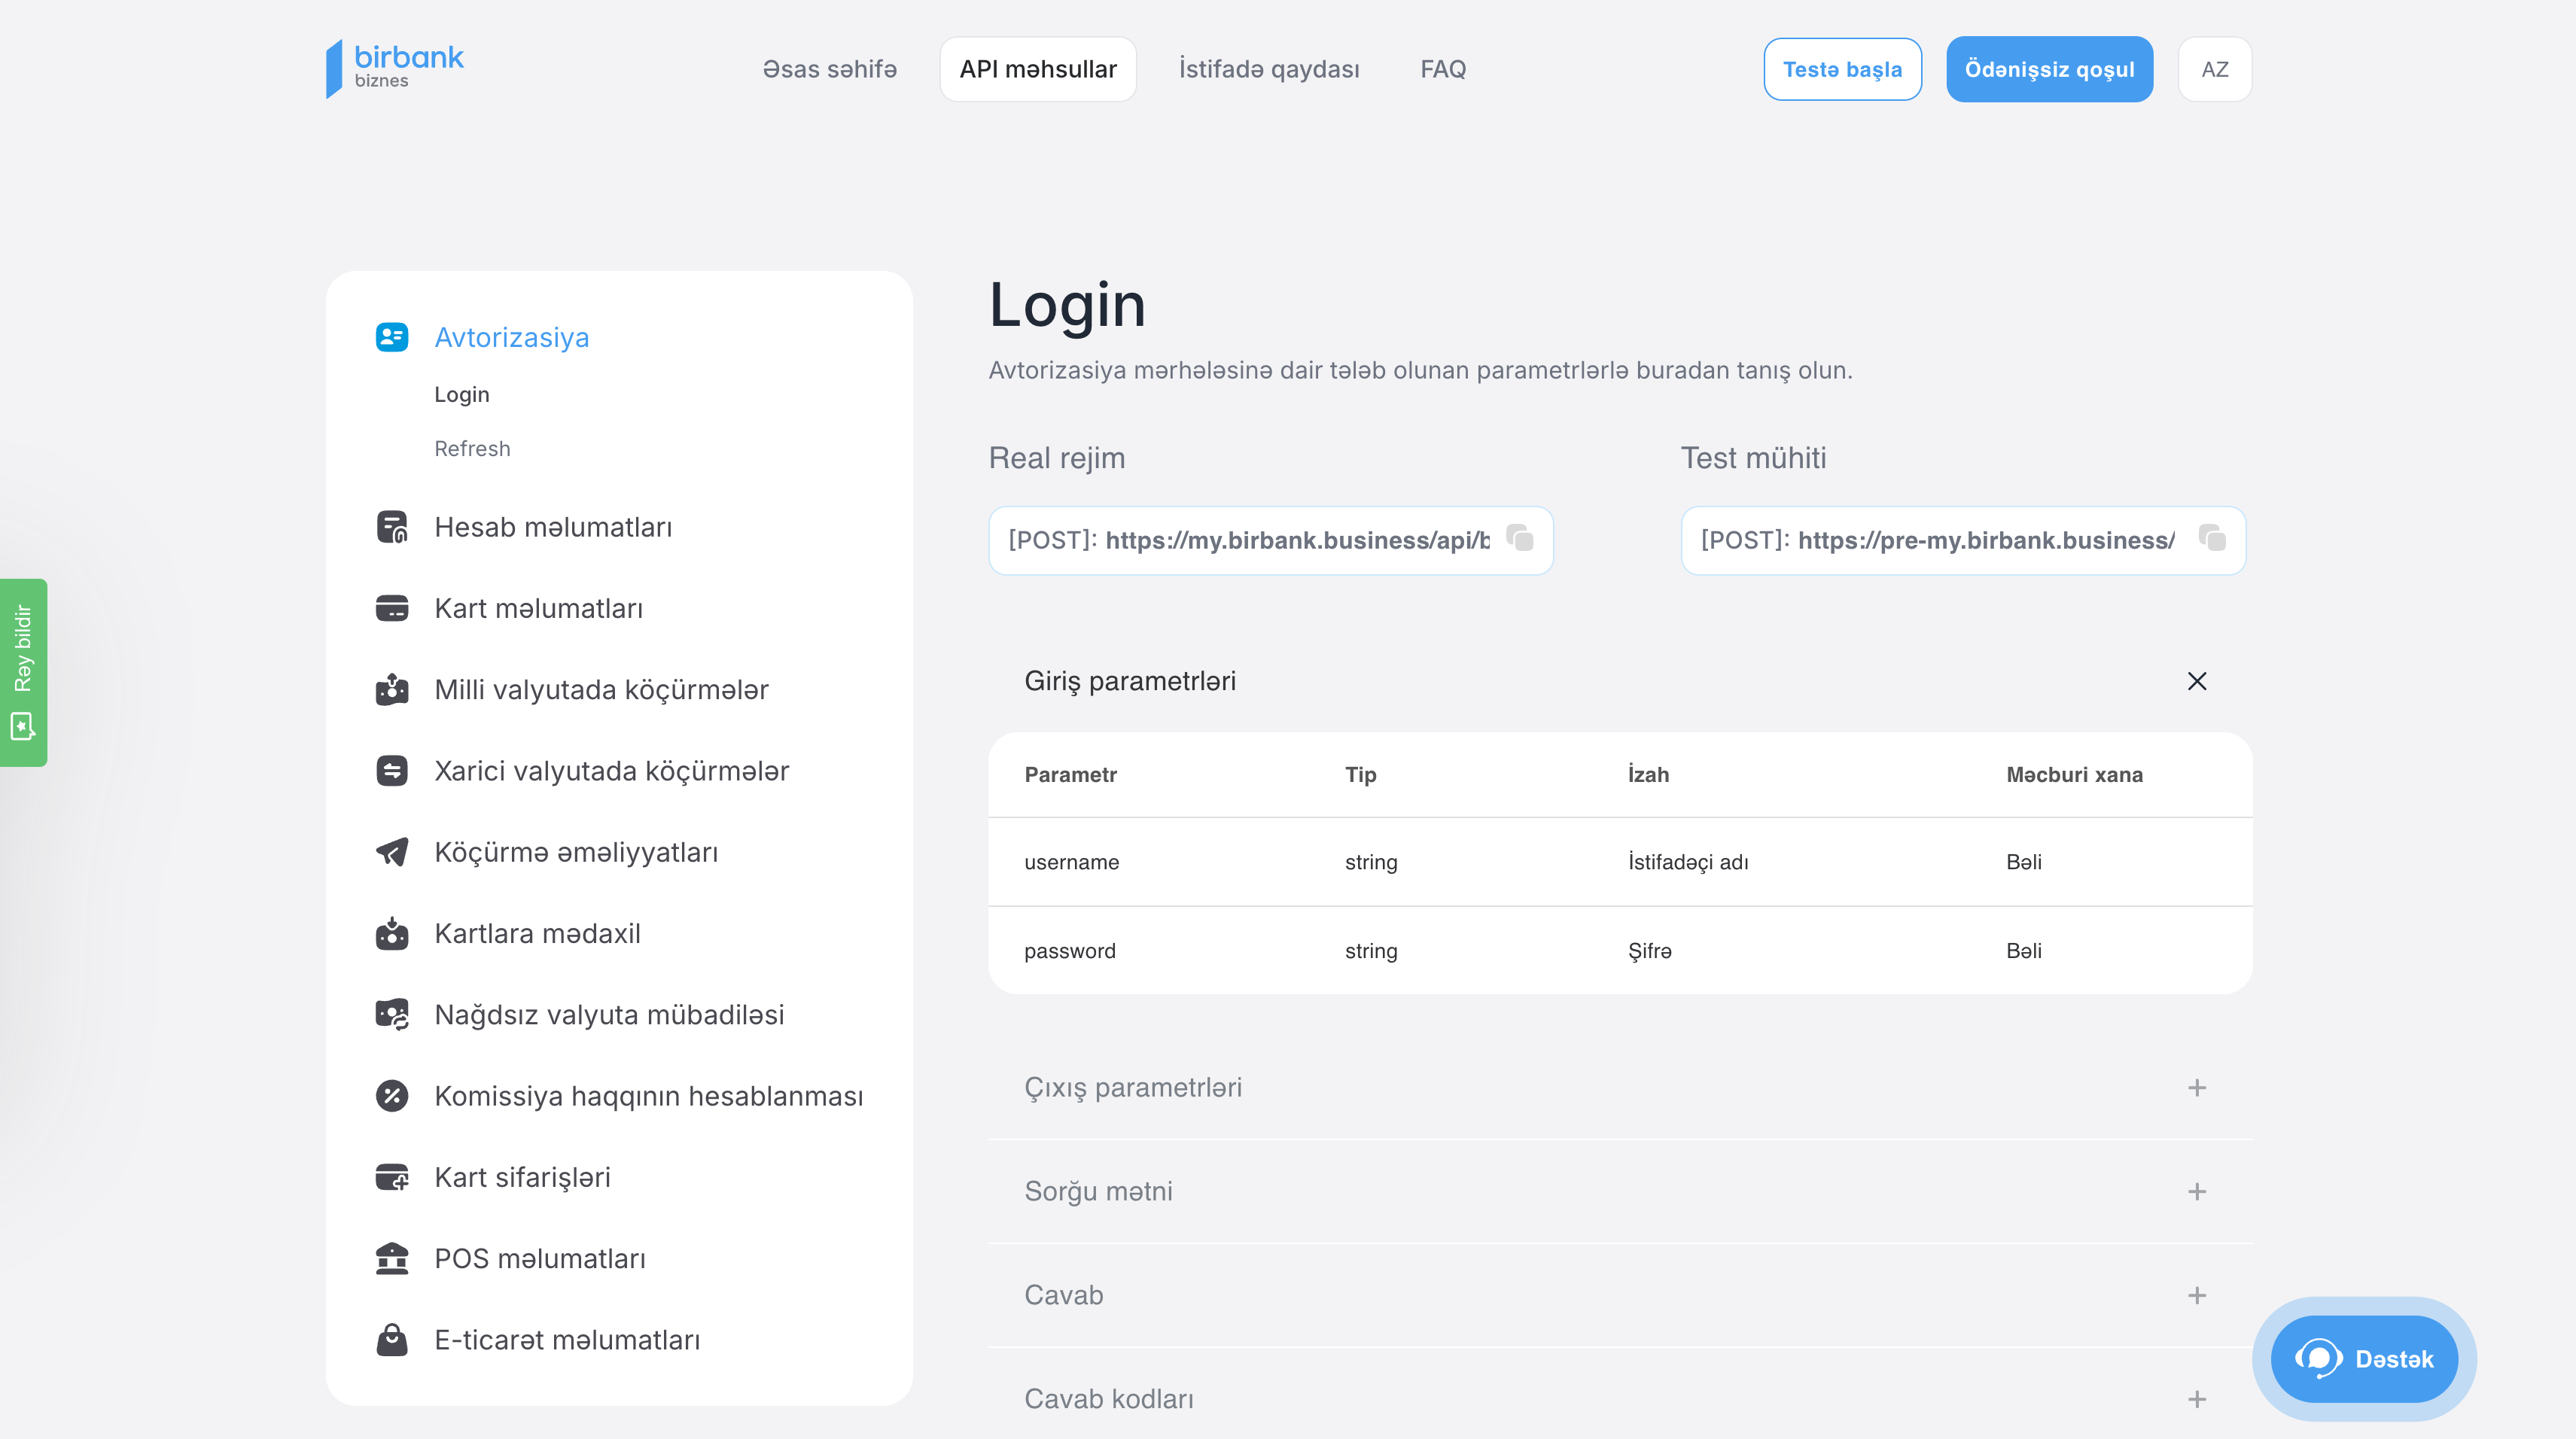Screen dimensions: 2576x1439
Task: Click the Parametr column header
Action: tap(1070, 774)
